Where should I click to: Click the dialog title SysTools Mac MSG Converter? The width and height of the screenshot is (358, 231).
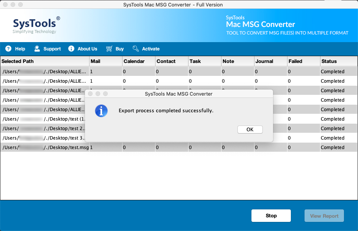179,94
